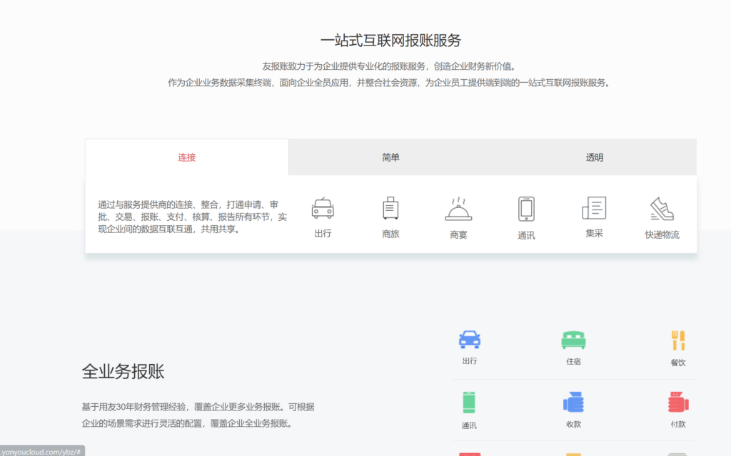The height and width of the screenshot is (456, 731).
Task: Switch to the 透明 tab
Action: [x=595, y=157]
